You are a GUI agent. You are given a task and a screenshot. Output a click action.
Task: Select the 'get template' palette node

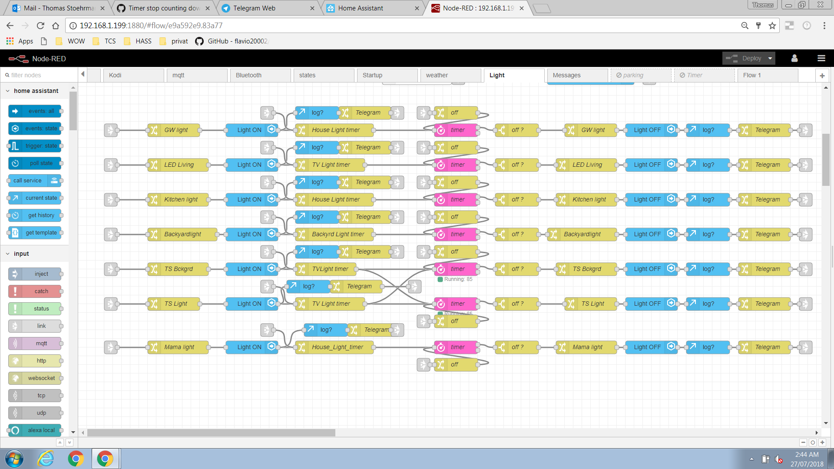click(x=35, y=233)
